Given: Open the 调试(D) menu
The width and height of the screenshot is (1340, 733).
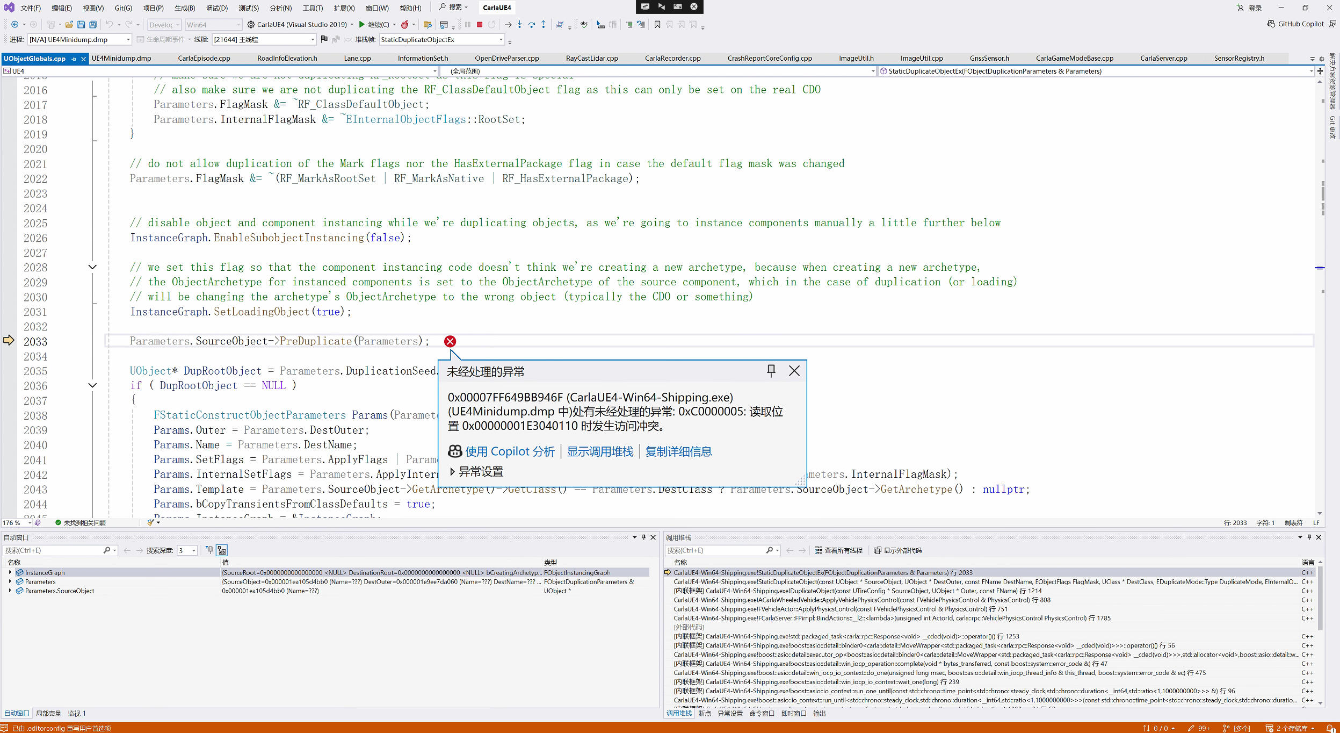Looking at the screenshot, I should tap(216, 8).
